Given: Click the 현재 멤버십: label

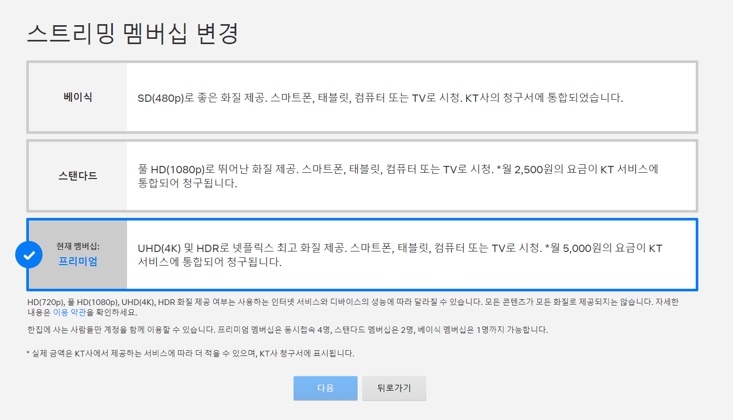Looking at the screenshot, I should (78, 246).
